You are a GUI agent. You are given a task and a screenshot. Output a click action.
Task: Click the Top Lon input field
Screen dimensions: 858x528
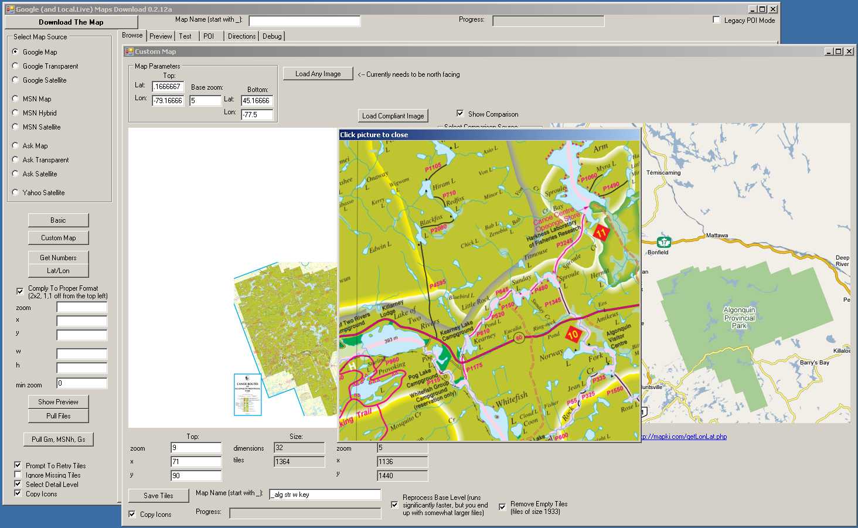168,101
